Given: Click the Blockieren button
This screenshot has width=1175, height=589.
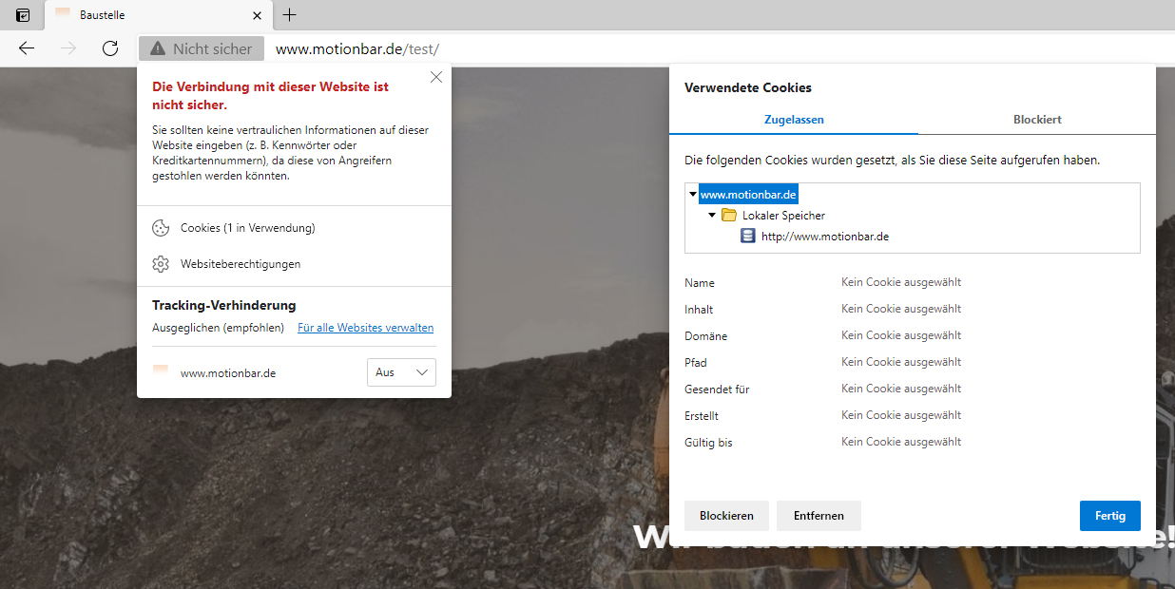Looking at the screenshot, I should click(x=726, y=516).
